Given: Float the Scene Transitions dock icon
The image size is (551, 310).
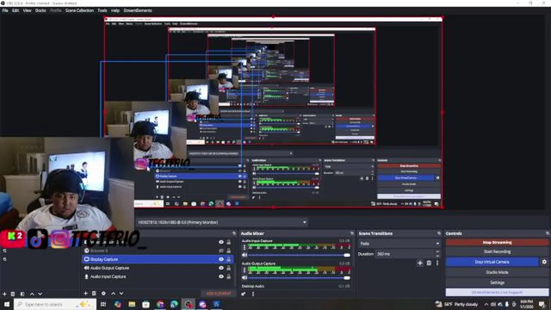Looking at the screenshot, I should 438,233.
